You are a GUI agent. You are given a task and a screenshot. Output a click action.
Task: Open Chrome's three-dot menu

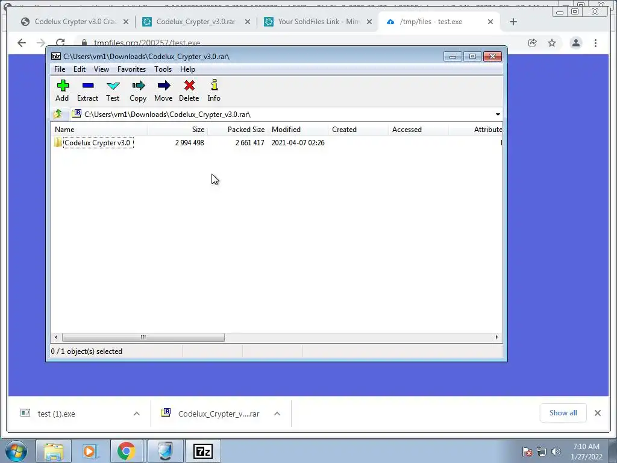(x=595, y=43)
